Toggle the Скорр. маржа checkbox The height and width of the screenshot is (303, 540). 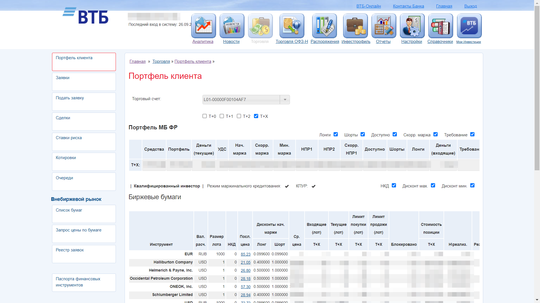(x=435, y=134)
